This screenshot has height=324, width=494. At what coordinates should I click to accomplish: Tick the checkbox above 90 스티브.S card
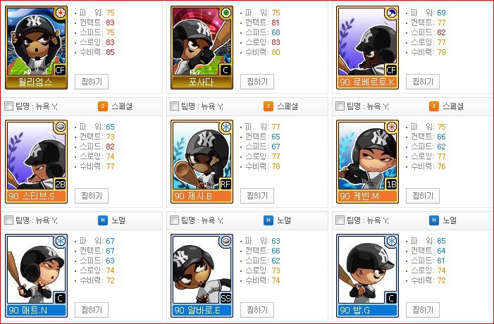tap(9, 106)
